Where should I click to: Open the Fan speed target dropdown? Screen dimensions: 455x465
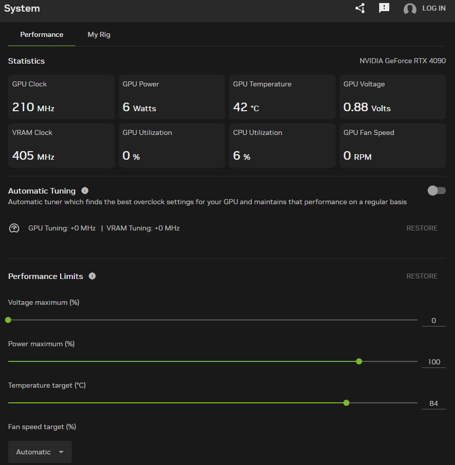(40, 452)
